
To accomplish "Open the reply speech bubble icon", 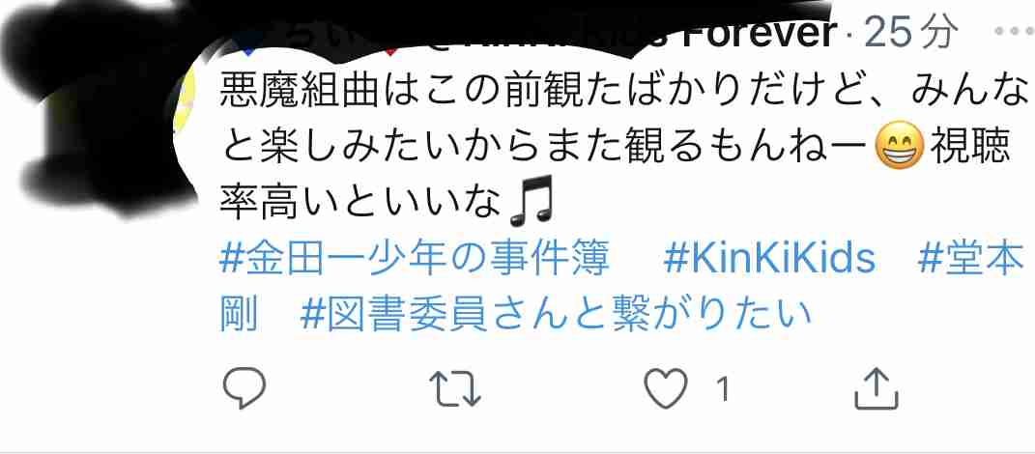I will (x=244, y=388).
